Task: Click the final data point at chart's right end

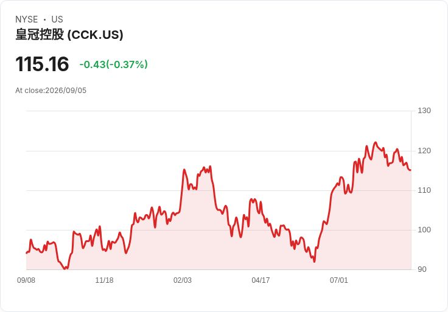Action: (x=411, y=170)
